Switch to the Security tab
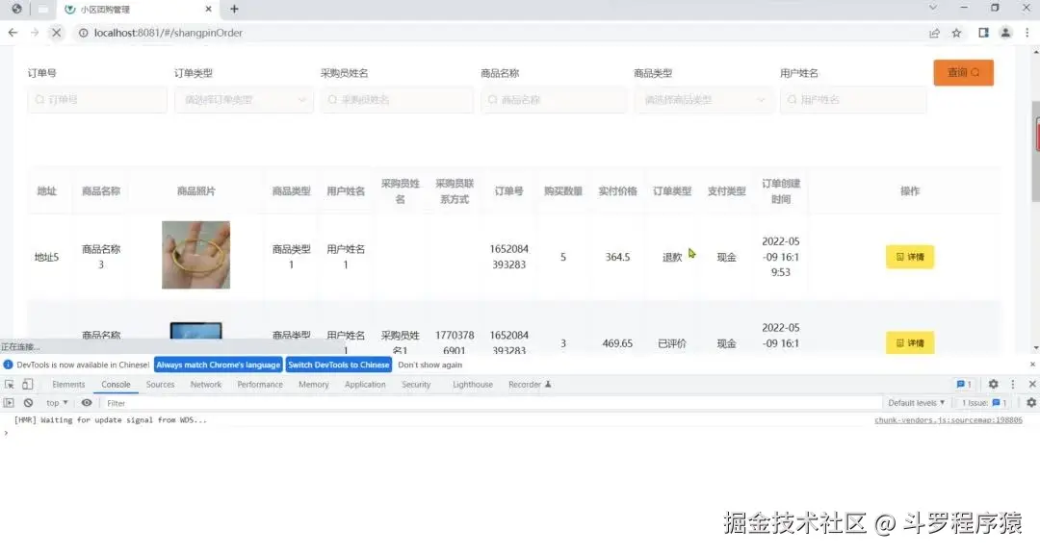Image resolution: width=1040 pixels, height=554 pixels. tap(416, 385)
